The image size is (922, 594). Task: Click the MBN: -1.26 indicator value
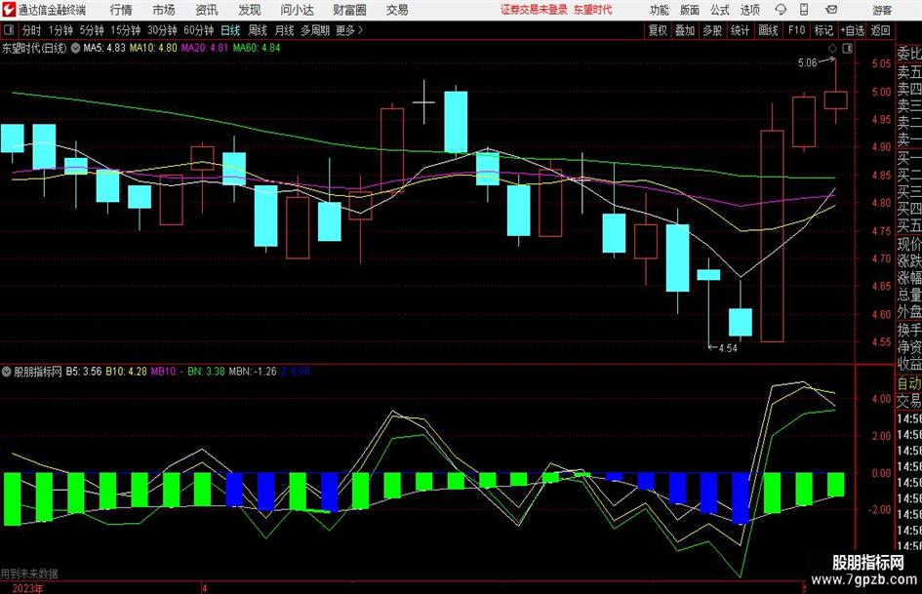click(x=253, y=372)
